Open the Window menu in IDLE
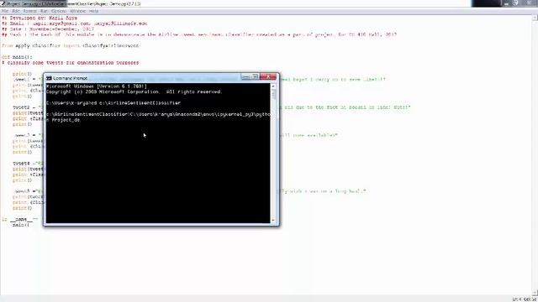 (78, 11)
